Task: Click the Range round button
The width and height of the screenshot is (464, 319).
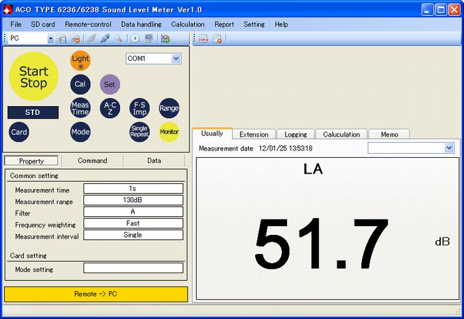Action: click(x=169, y=108)
